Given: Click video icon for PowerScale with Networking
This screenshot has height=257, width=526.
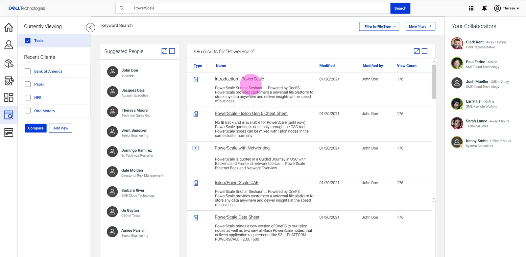Looking at the screenshot, I should 195,148.
